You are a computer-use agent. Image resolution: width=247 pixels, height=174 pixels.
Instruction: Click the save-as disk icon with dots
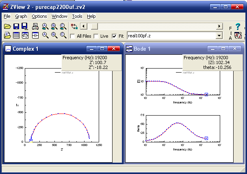click(x=25, y=26)
